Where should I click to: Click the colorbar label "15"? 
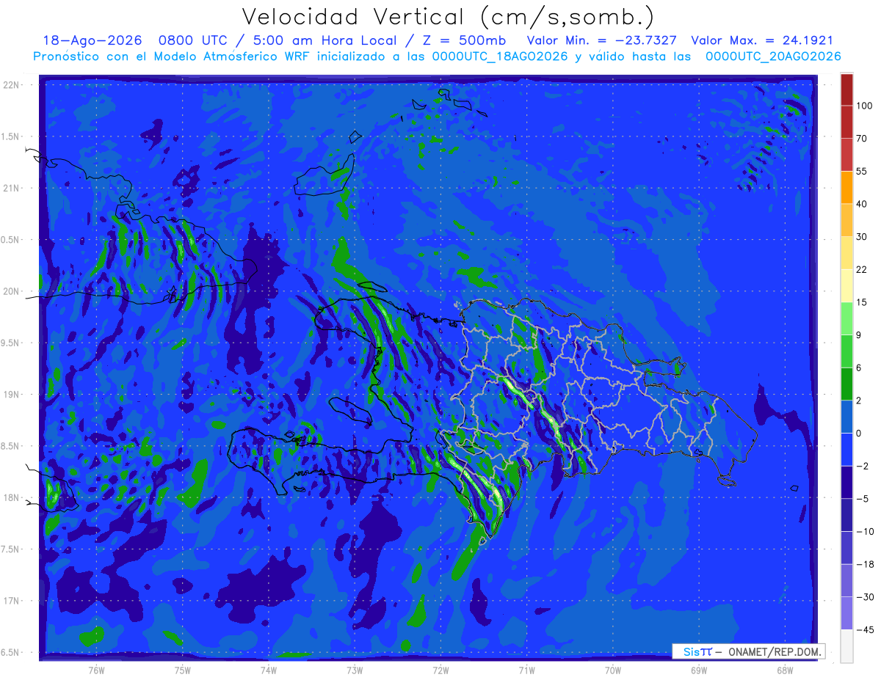tap(862, 302)
